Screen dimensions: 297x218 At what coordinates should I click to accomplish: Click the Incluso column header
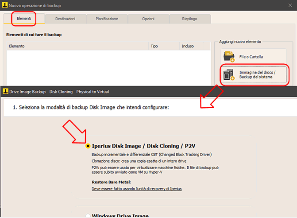pyautogui.click(x=192, y=46)
